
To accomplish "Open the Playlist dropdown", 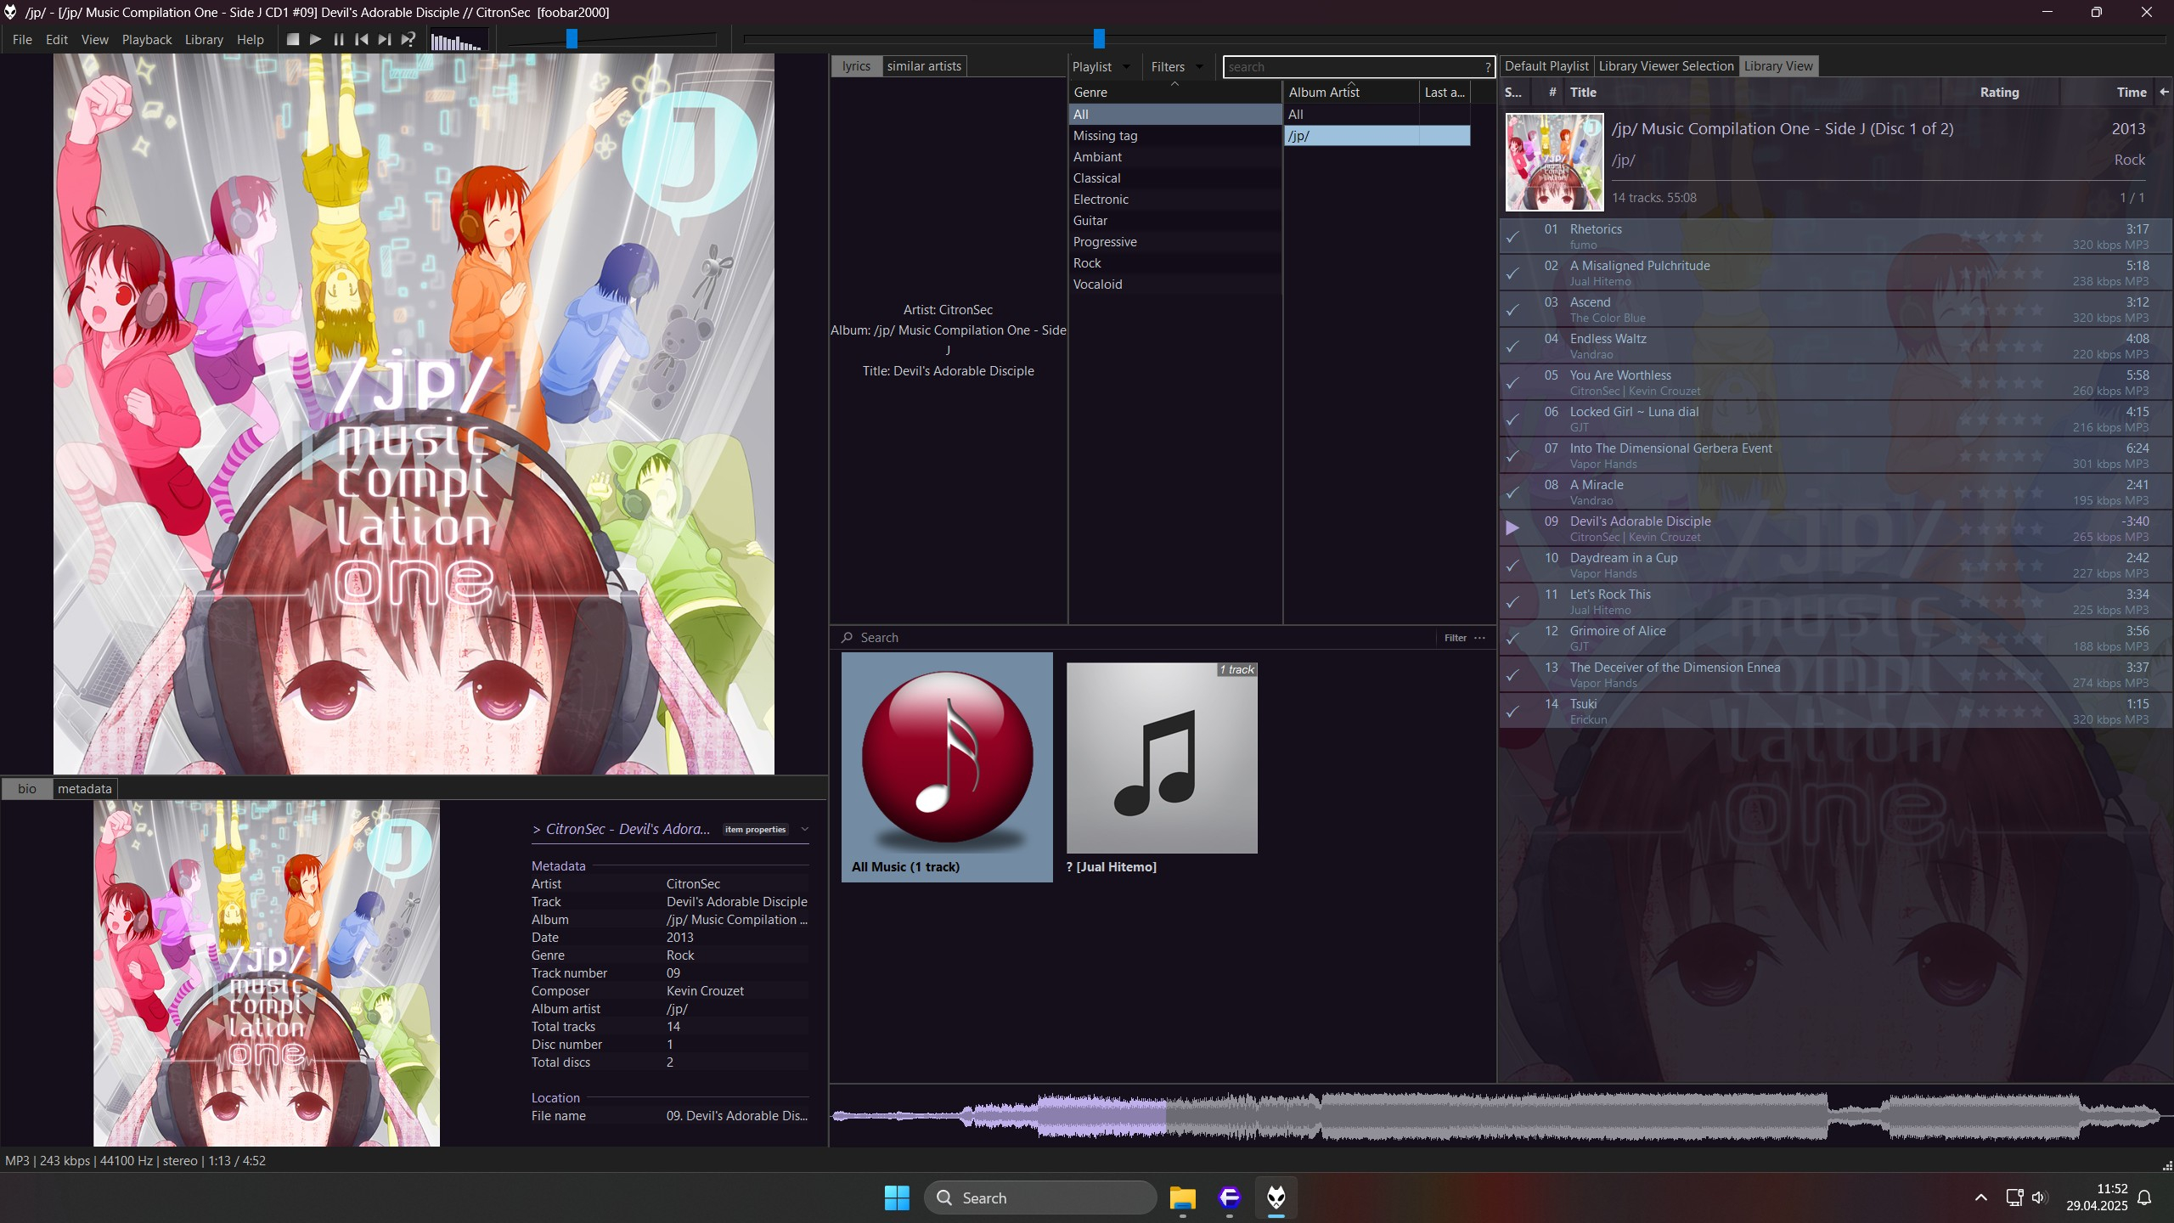I will (1101, 66).
